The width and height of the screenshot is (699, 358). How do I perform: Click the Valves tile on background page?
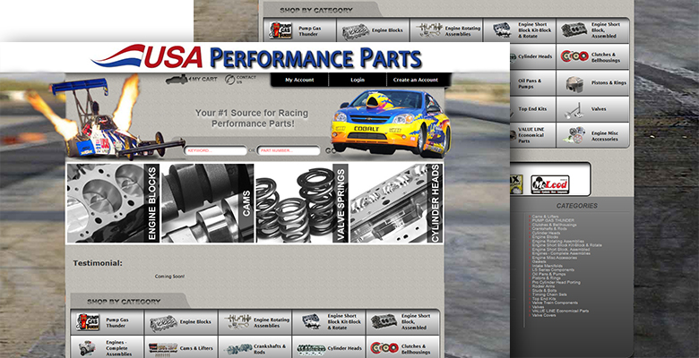point(593,109)
